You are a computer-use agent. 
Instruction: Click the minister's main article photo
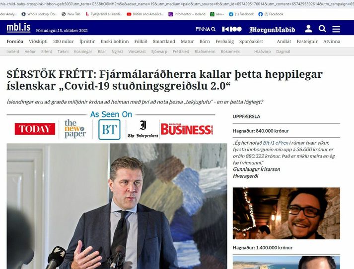(117, 206)
